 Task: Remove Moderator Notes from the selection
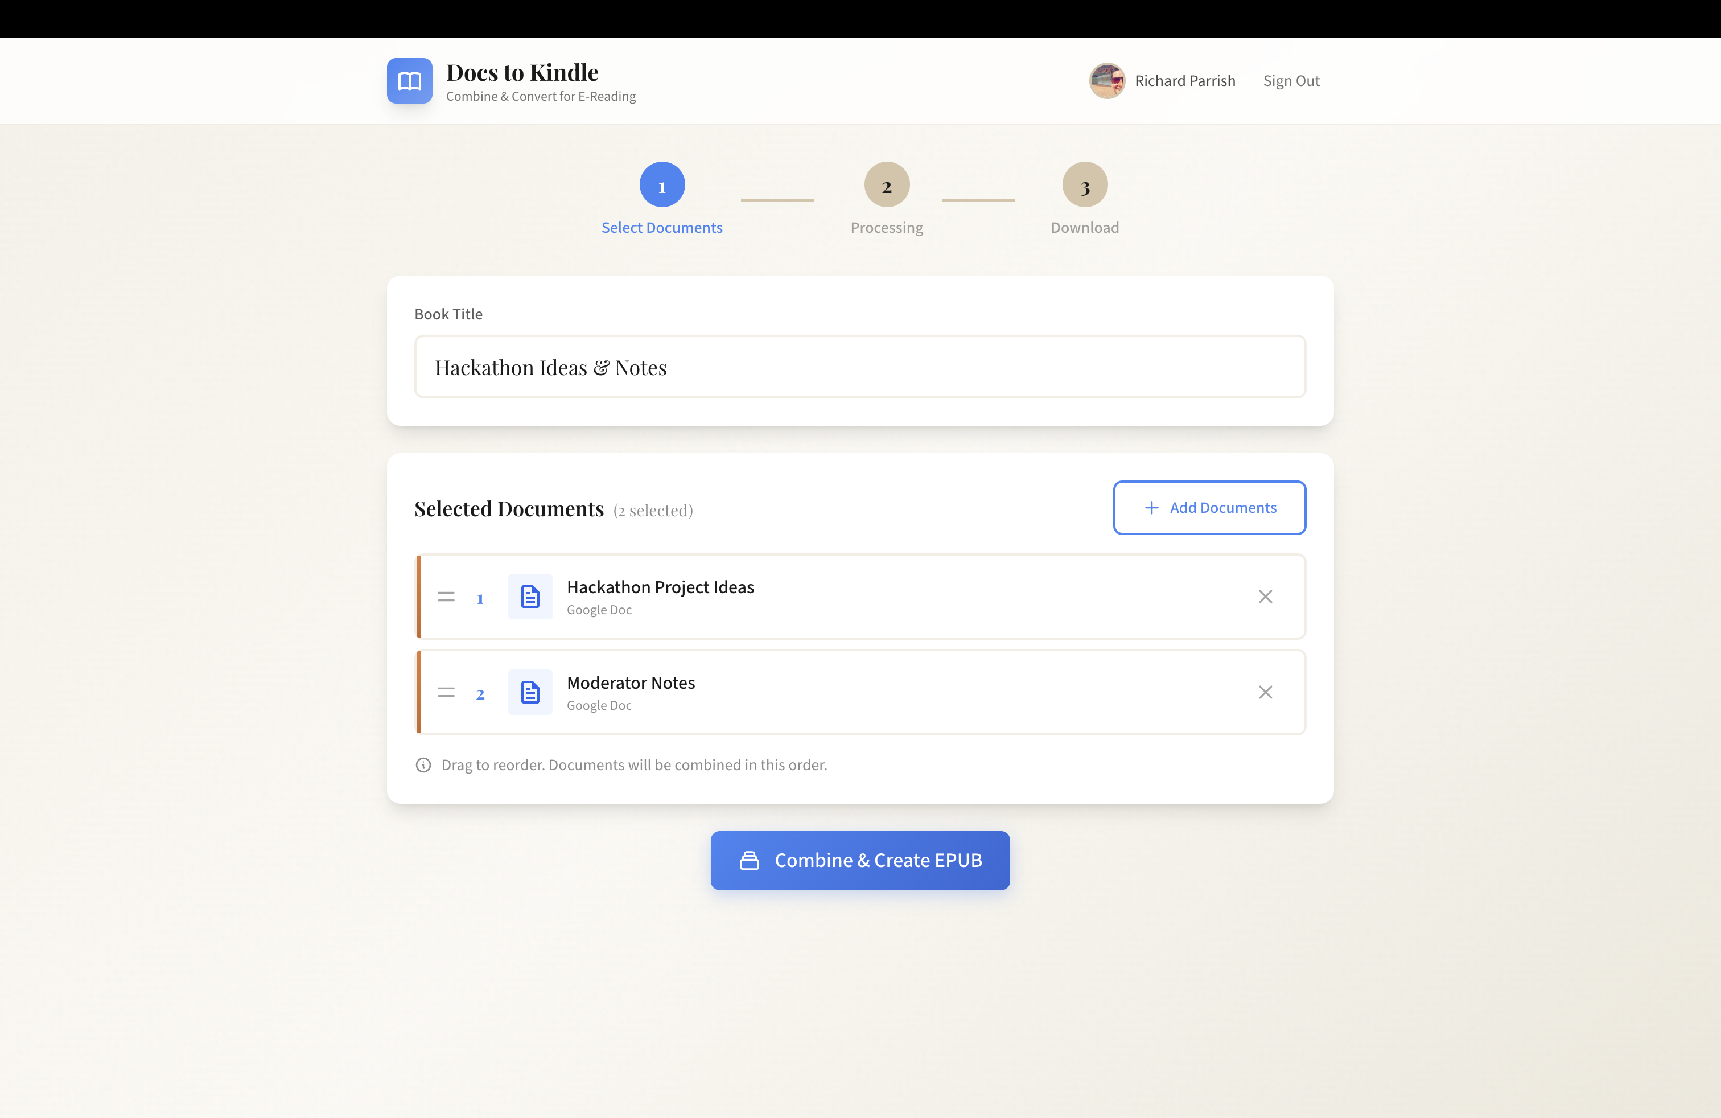(1266, 692)
